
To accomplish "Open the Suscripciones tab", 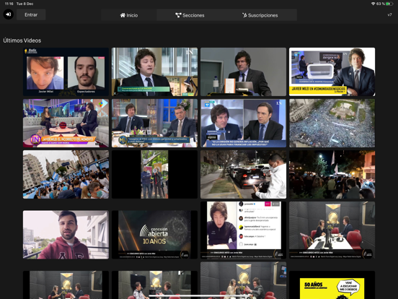I will coord(260,15).
